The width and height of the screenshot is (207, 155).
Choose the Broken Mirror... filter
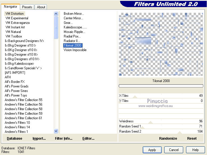[x=74, y=14]
